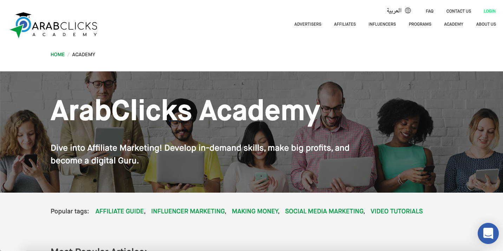Go to Programs in the navigation bar
The height and width of the screenshot is (251, 503).
click(420, 24)
